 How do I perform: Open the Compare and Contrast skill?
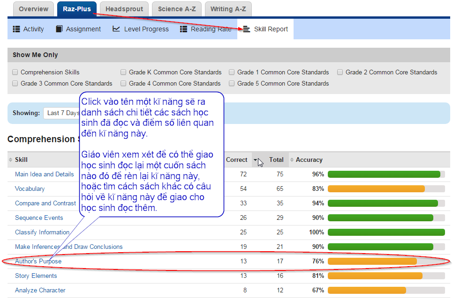(x=45, y=203)
